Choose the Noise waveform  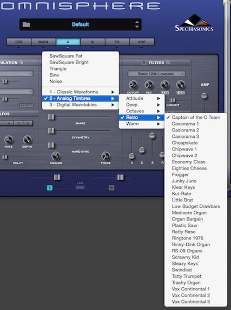tap(81, 81)
